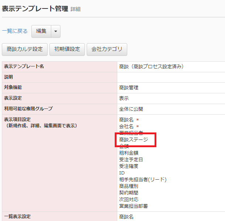Select template name 商談（商談プロセス設定済み）
The height and width of the screenshot is (221, 225).
tap(151, 66)
